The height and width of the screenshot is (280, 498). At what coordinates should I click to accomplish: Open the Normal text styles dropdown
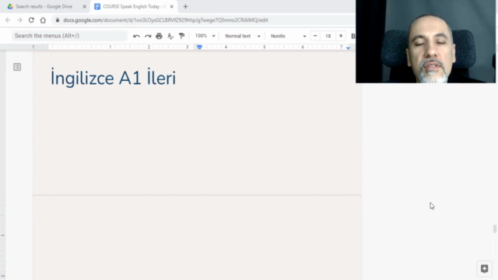click(243, 36)
